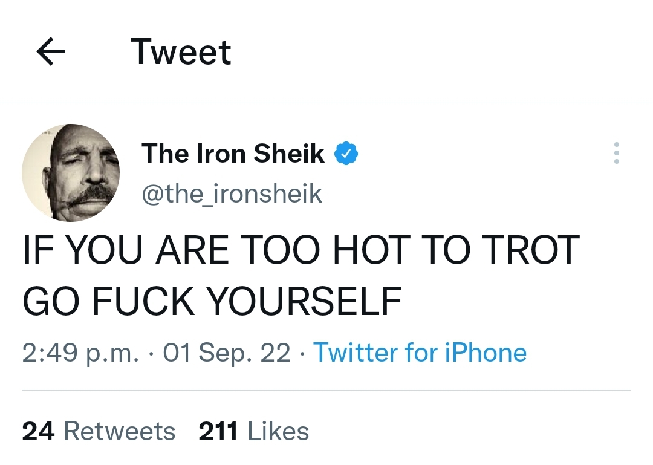View the 24 Retweets list
Screen dimensions: 653x465
(99, 431)
